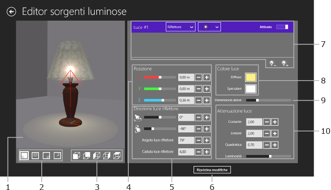
Task: Choose the cube view with right face filled
Action: (107, 155)
